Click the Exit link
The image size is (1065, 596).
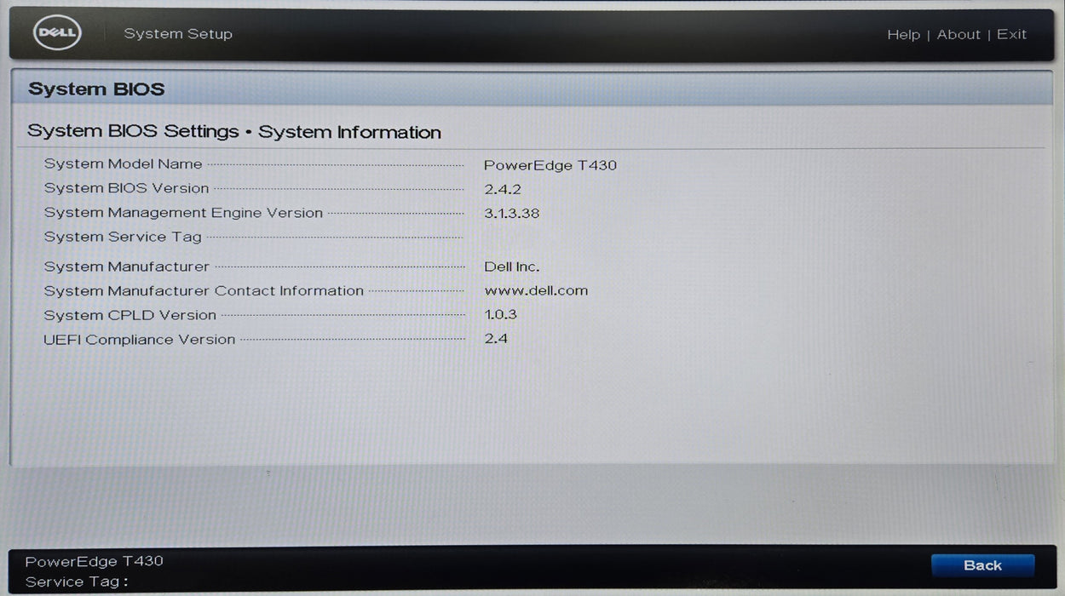coord(1011,35)
